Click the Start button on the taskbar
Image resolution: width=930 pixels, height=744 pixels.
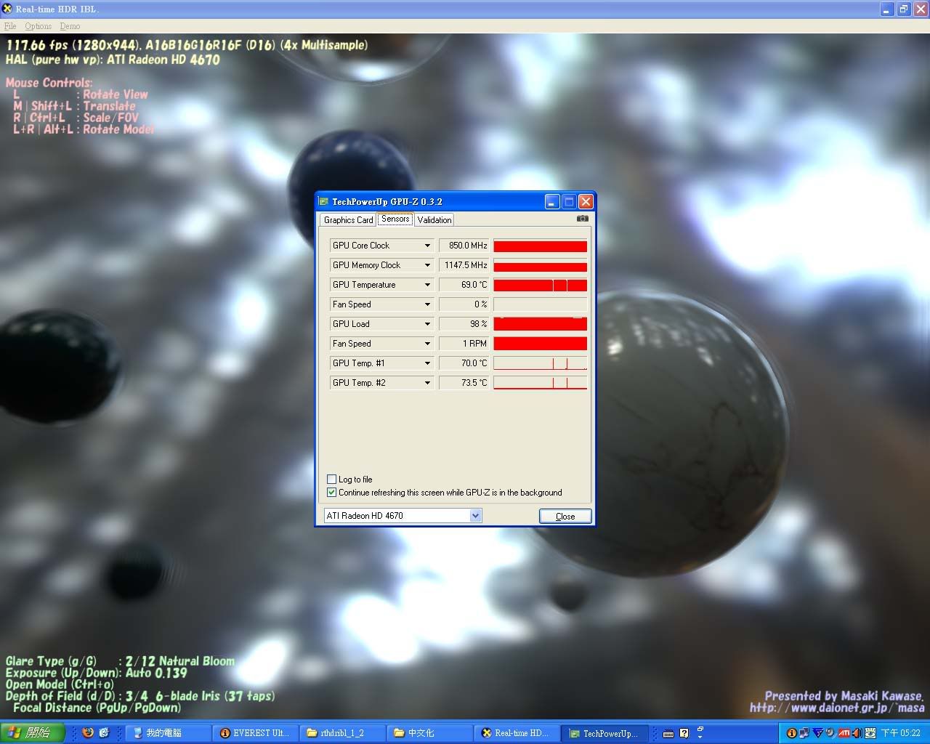pyautogui.click(x=33, y=732)
